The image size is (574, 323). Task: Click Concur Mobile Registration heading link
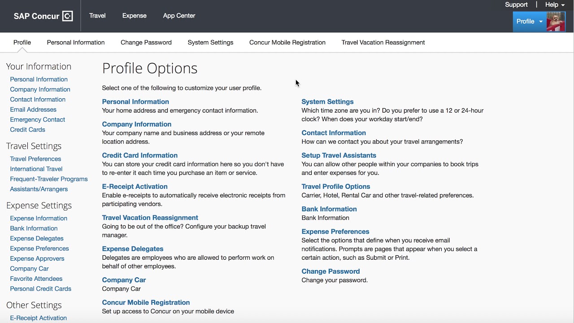pos(146,303)
